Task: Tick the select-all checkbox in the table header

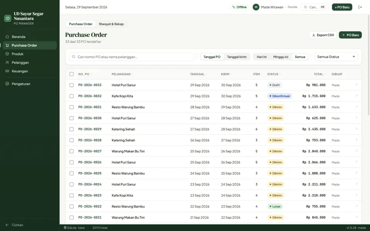Action: coord(72,74)
